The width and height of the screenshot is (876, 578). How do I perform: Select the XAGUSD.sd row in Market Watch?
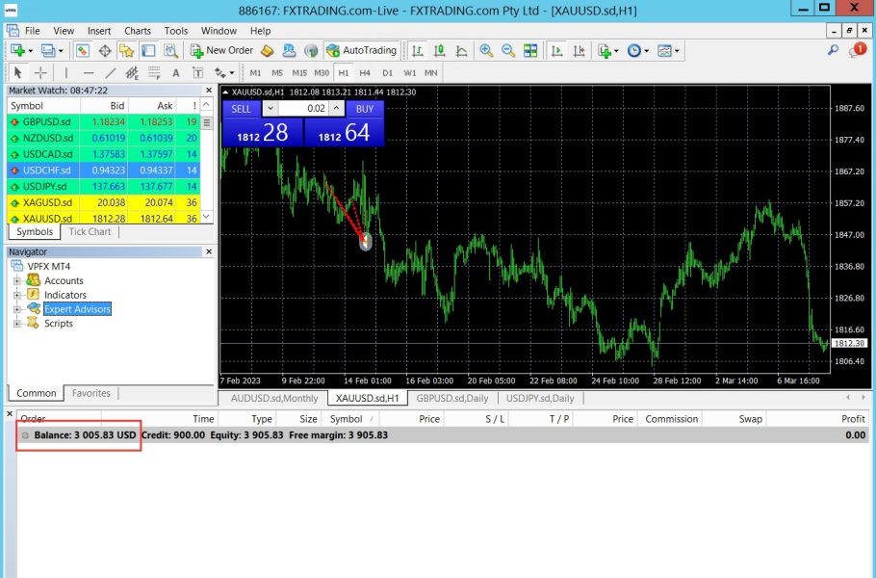coord(46,202)
